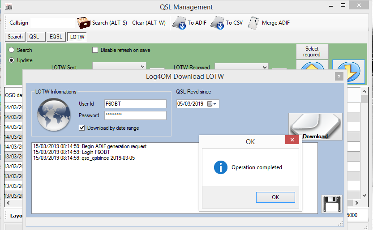This screenshot has width=373, height=230.
Task: Click the QSL Rcvd since date 05/03/2019
Action: [x=191, y=104]
